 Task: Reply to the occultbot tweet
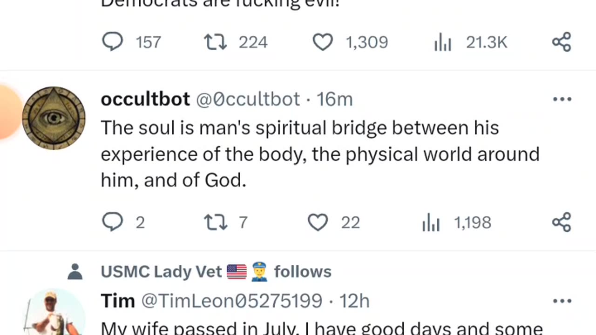[113, 222]
